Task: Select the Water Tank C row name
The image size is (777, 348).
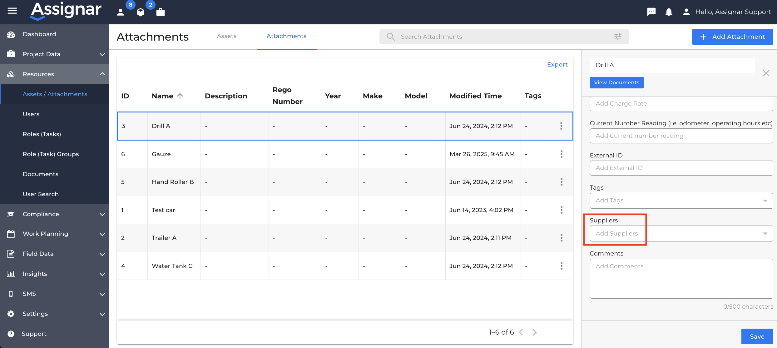Action: (x=172, y=266)
